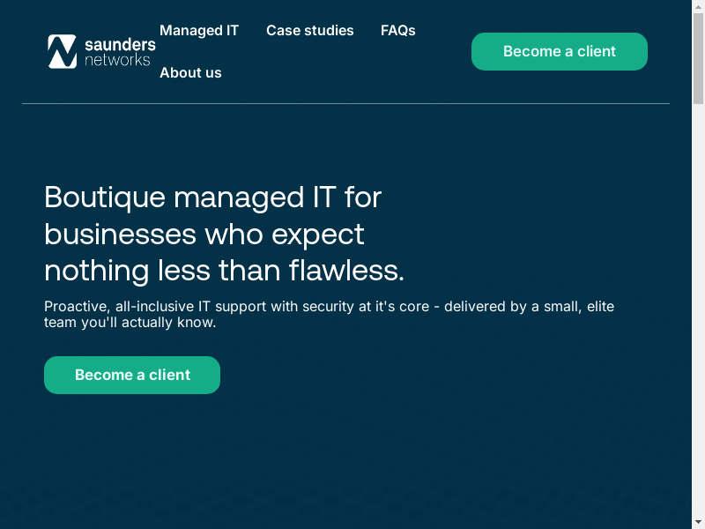
Task: Click the "saunders" wordmark in the logo
Action: point(120,44)
